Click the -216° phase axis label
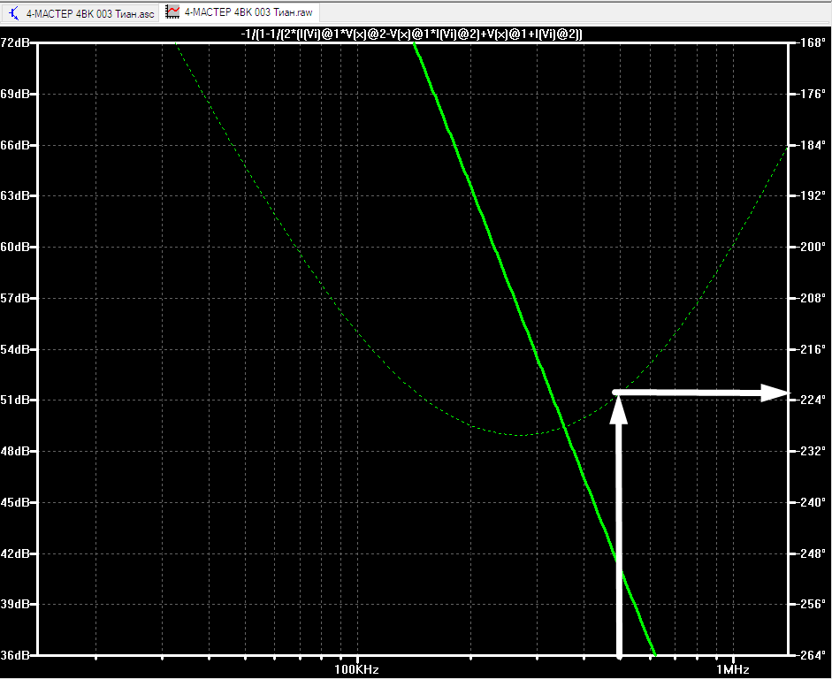Image resolution: width=832 pixels, height=679 pixels. pos(812,349)
